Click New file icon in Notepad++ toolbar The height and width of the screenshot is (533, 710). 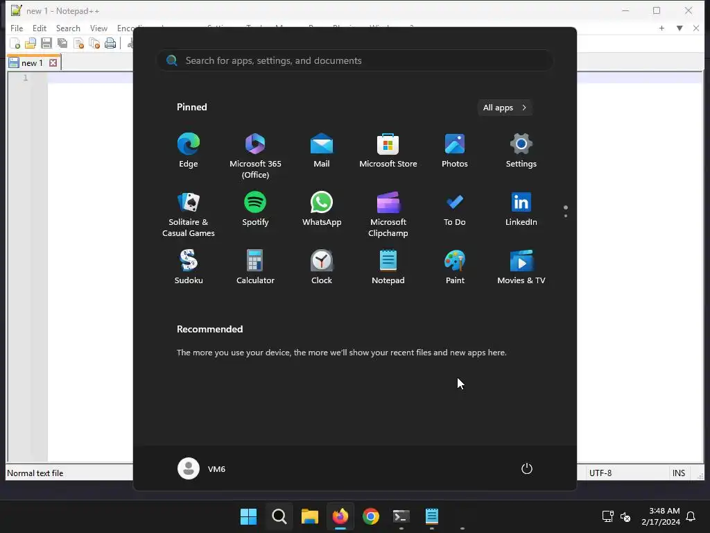(x=15, y=44)
